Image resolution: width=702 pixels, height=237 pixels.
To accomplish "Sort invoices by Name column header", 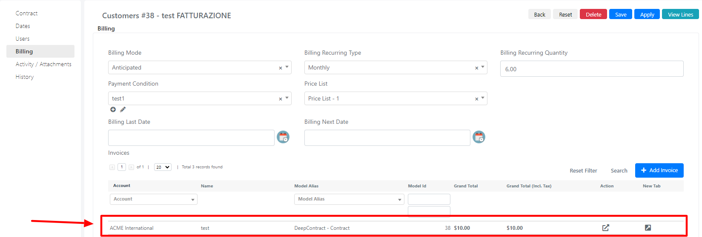I will click(x=207, y=186).
